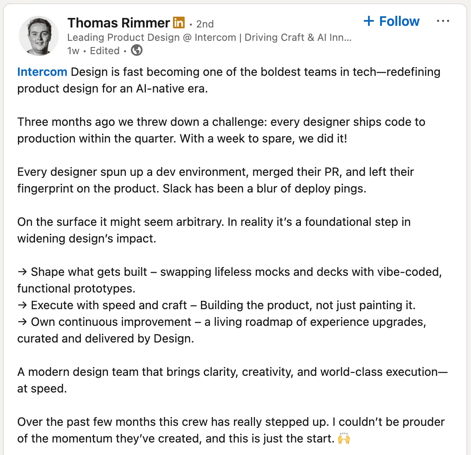Click the globe public visibility icon
This screenshot has height=455, width=471.
click(137, 50)
